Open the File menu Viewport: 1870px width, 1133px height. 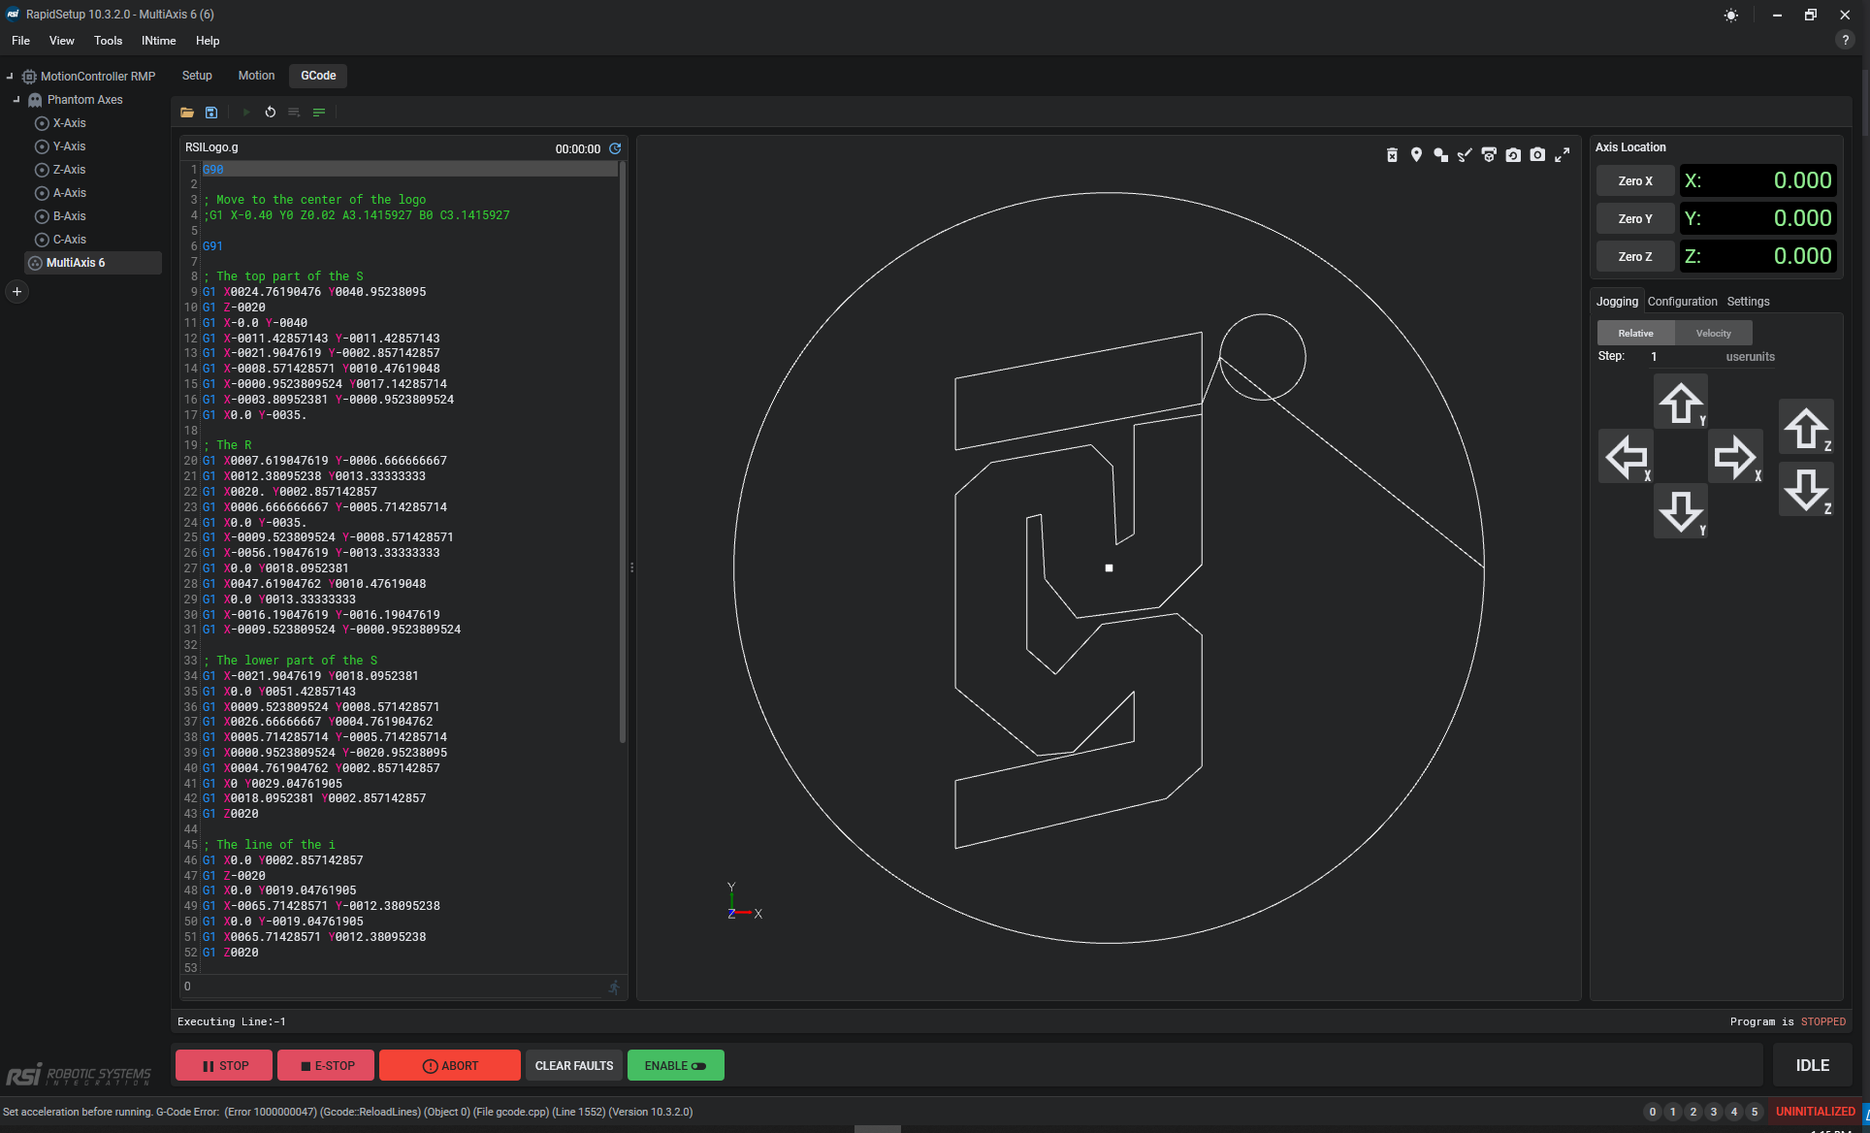(20, 41)
